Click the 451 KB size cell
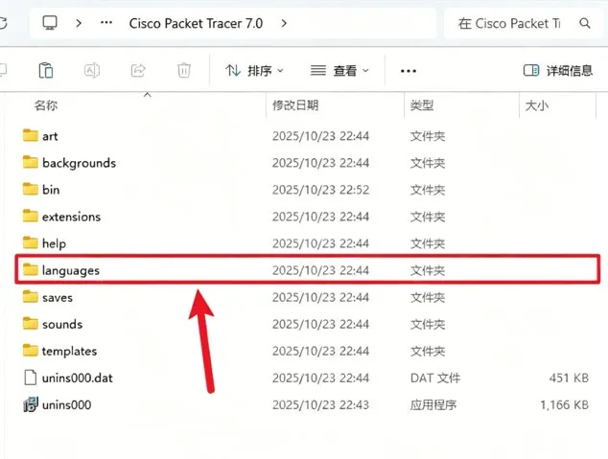Screen dimensions: 608x459 pyautogui.click(x=569, y=379)
